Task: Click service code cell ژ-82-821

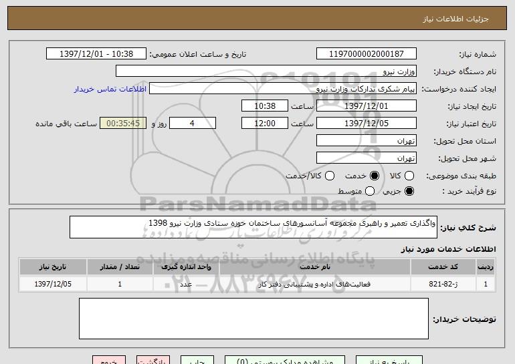Action: pos(443,284)
